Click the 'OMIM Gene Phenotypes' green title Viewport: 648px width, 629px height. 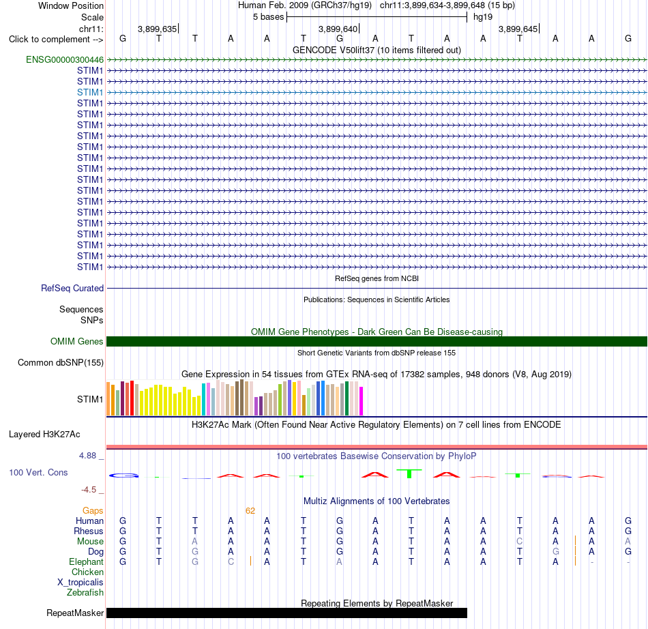pos(377,332)
